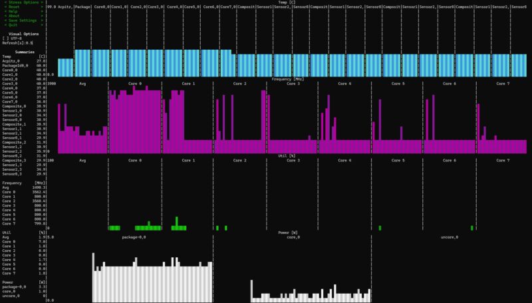Select the Acpitz,0 temperature summary row

24,61
